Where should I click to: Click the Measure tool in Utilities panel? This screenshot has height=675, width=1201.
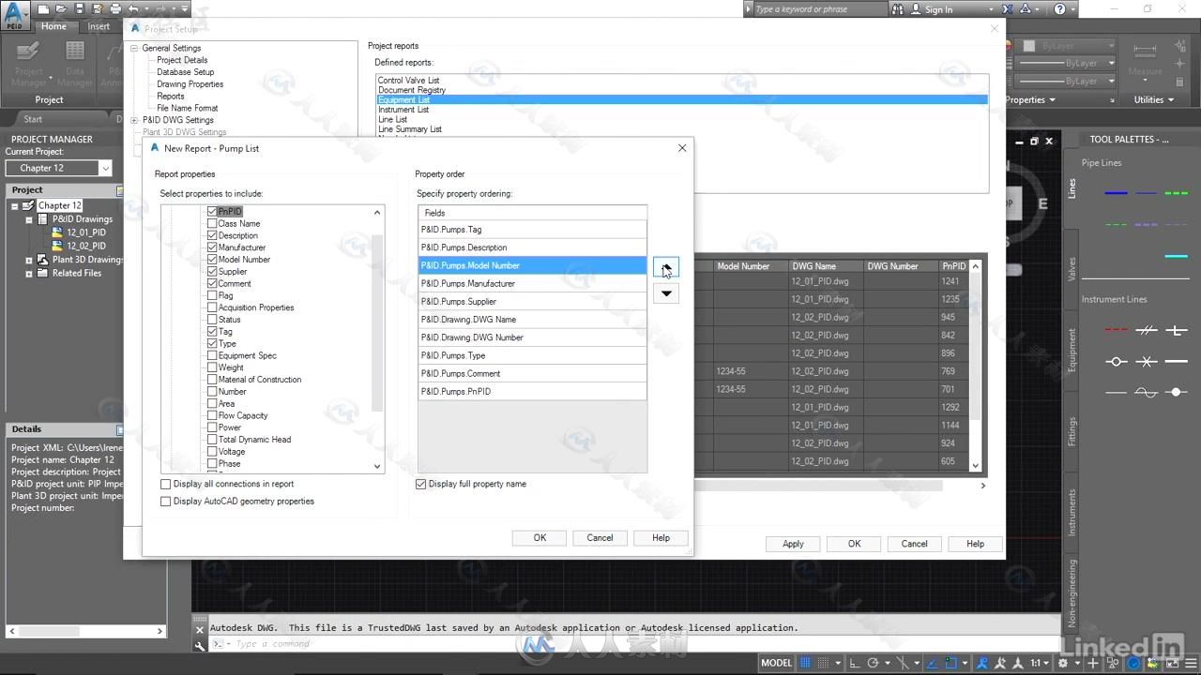point(1145,60)
